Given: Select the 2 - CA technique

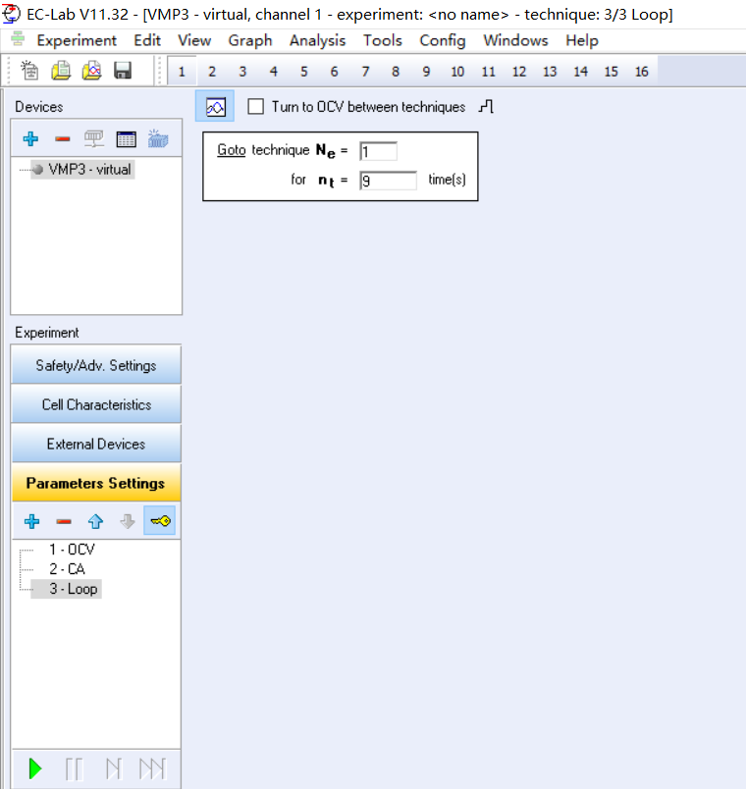Looking at the screenshot, I should tap(67, 569).
